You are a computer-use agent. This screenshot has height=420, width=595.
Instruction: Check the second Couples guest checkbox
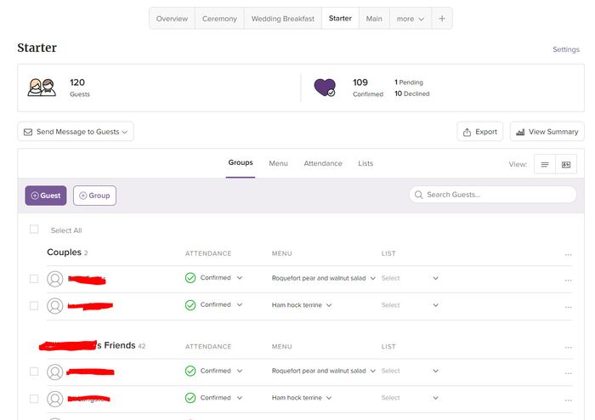pyautogui.click(x=34, y=305)
